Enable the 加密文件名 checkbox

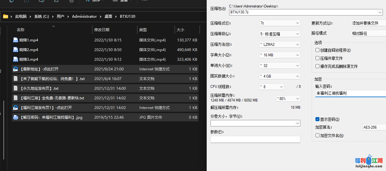pos(317,135)
